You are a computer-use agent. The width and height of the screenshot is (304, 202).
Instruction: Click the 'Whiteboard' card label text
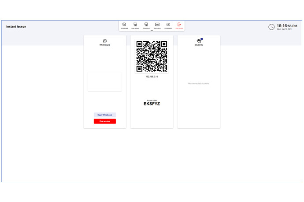point(105,45)
